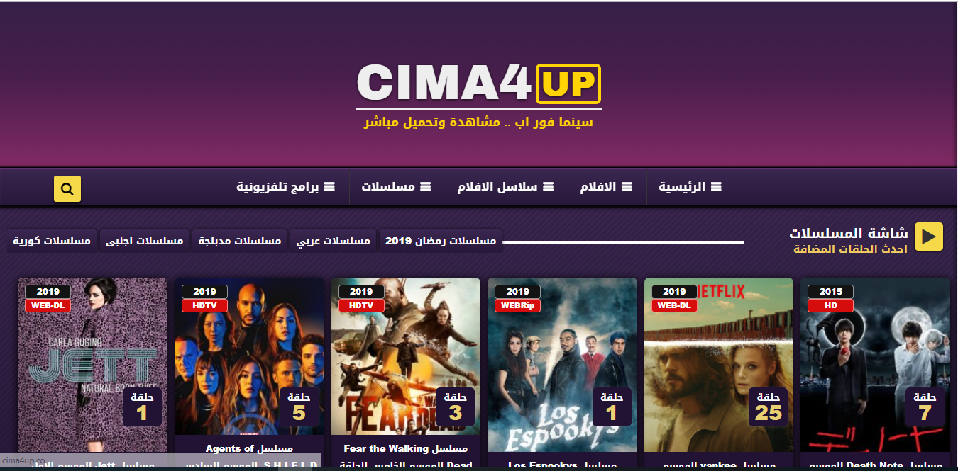Click the hamburger icon next to الافلام

pos(627,187)
